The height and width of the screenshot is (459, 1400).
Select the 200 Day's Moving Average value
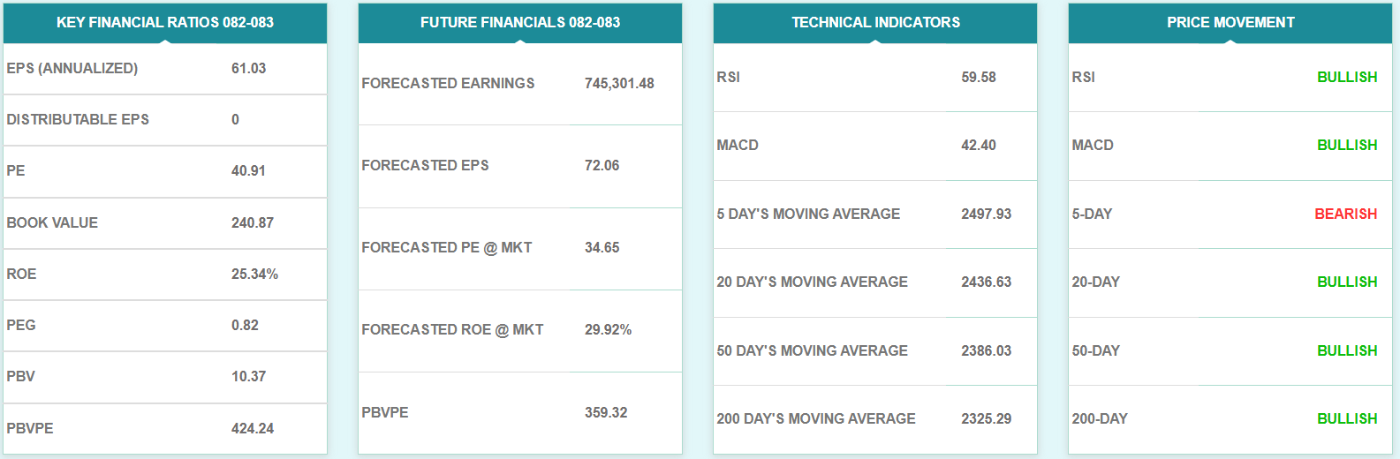click(987, 419)
